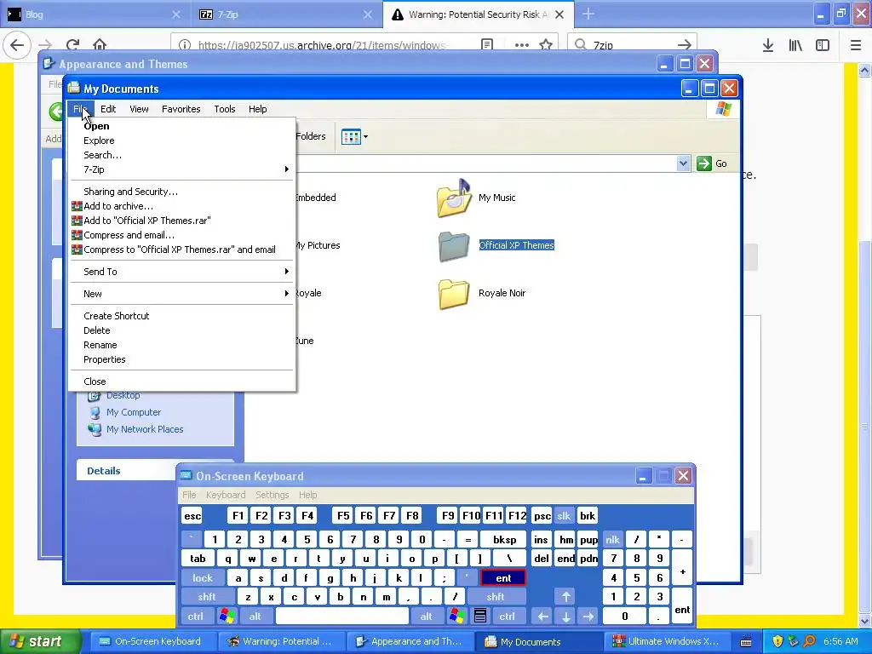Toggle the slk key on On-Screen Keyboard
The height and width of the screenshot is (654, 872).
pyautogui.click(x=564, y=516)
